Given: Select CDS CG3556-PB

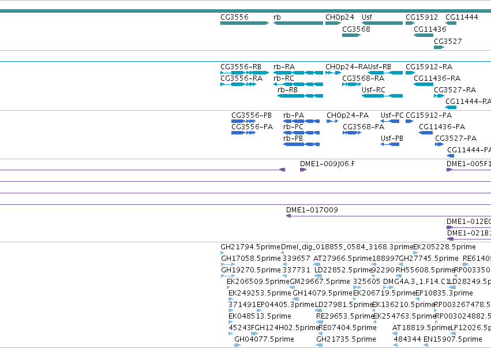Looking at the screenshot, I should [243, 121].
